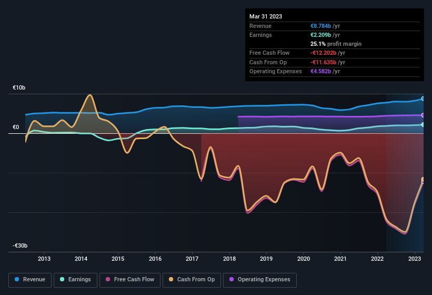The image size is (432, 295).
Task: Click the blue Revenue line endpoint marker
Action: pos(423,99)
